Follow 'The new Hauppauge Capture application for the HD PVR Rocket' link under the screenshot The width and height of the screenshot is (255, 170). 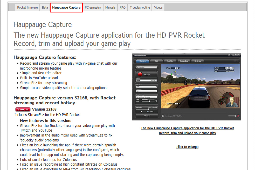point(187,128)
